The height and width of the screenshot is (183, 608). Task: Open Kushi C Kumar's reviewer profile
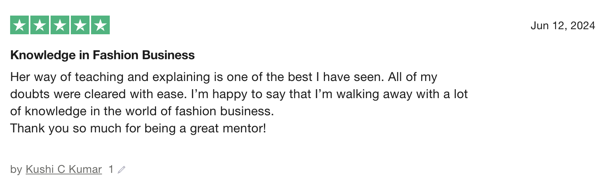tap(64, 169)
